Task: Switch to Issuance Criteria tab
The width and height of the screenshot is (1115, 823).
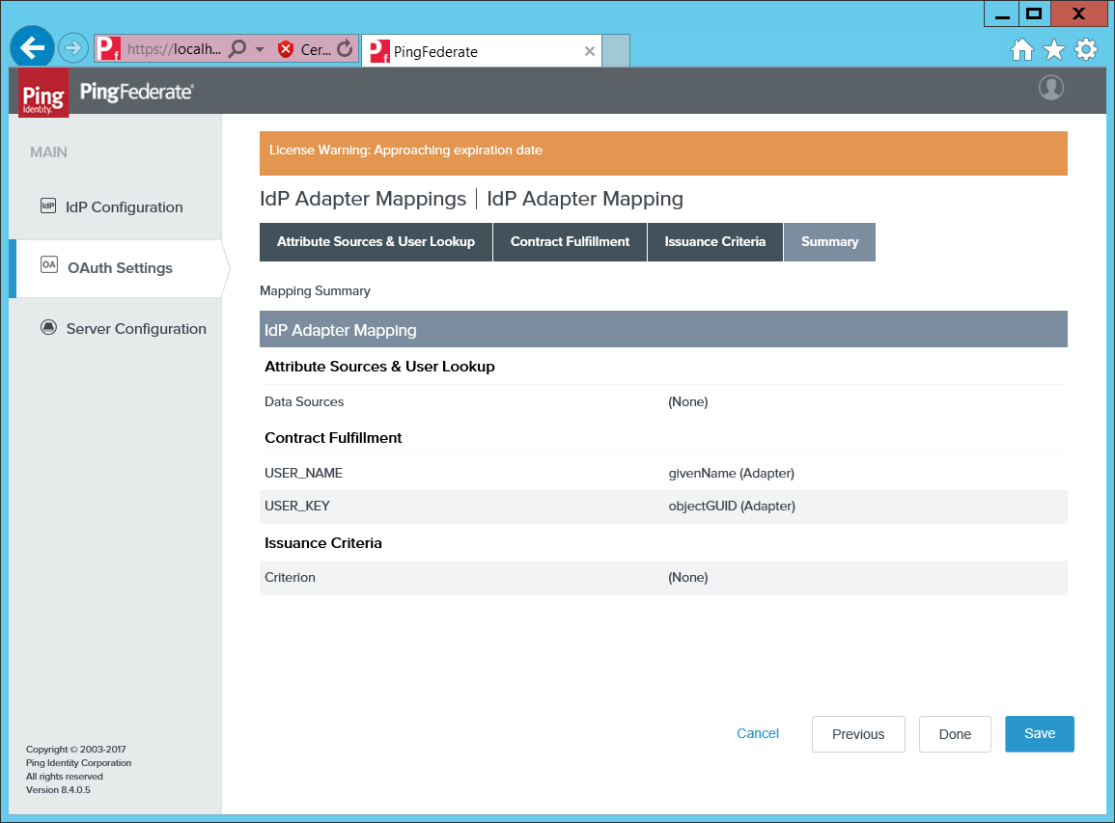Action: 714,241
